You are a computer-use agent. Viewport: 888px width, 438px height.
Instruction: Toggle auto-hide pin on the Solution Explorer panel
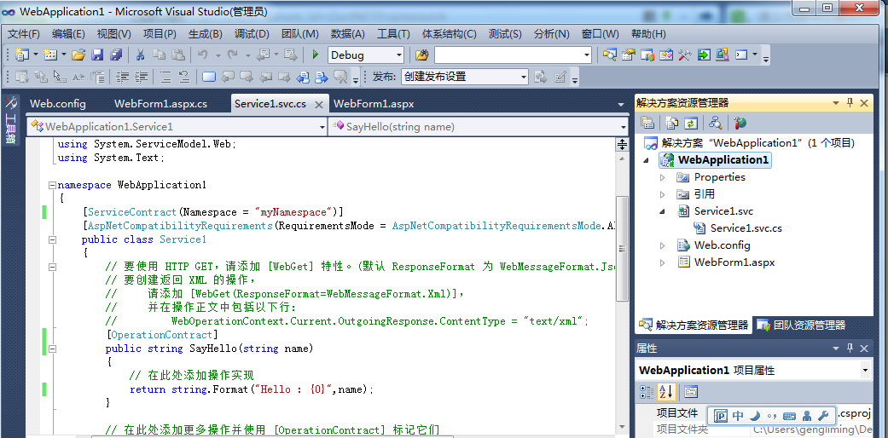[x=850, y=102]
